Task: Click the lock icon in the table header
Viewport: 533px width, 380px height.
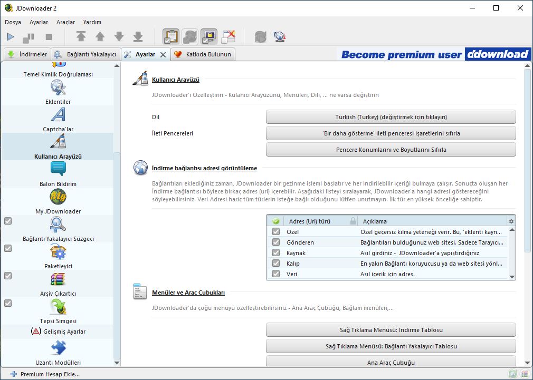Action: coord(353,221)
